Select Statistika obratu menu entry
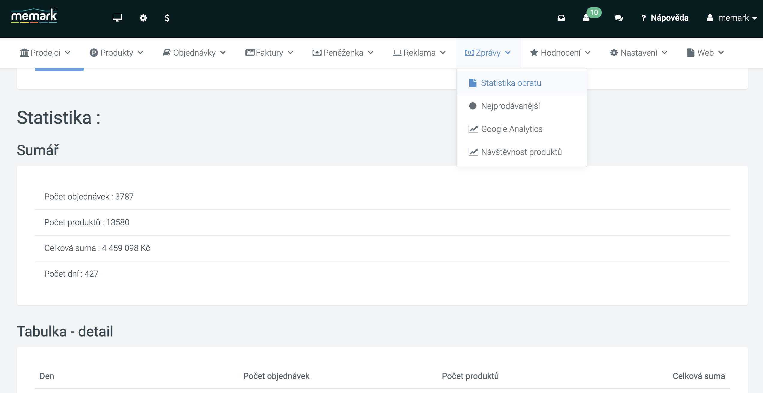The height and width of the screenshot is (393, 763). tap(521, 83)
